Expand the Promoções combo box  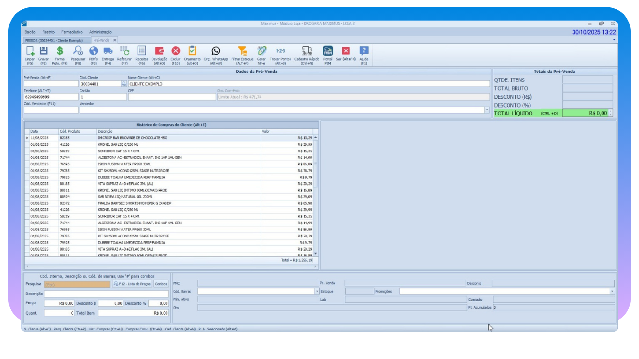pyautogui.click(x=612, y=291)
